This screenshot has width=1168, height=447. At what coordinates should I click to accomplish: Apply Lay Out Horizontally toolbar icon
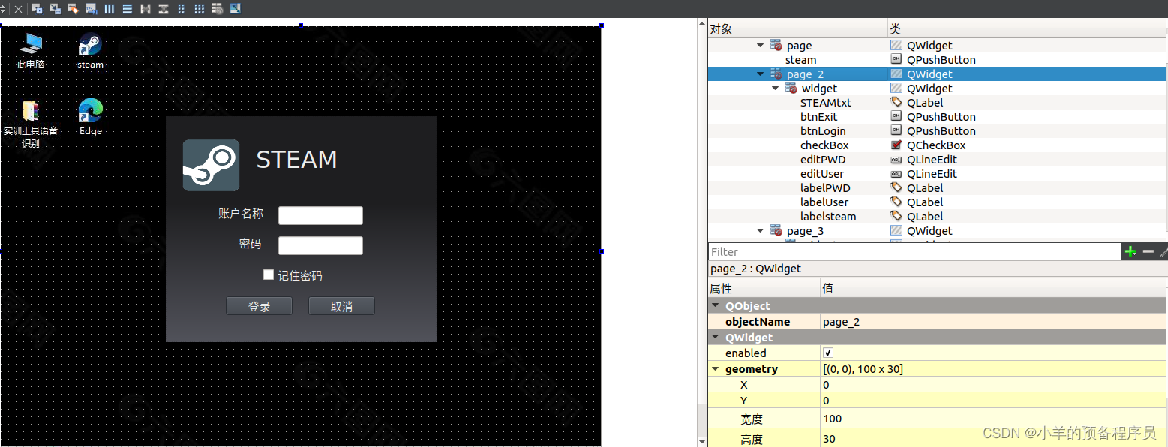pyautogui.click(x=110, y=9)
